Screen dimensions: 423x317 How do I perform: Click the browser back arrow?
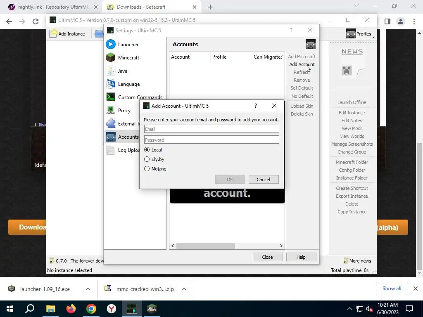(9, 21)
